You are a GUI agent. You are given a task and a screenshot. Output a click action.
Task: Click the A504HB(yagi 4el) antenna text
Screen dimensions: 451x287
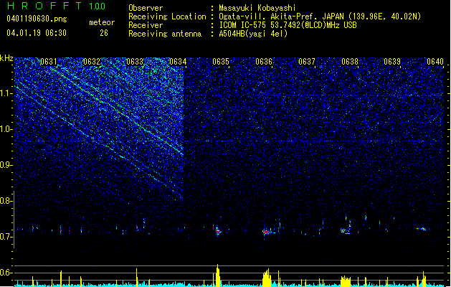[253, 34]
